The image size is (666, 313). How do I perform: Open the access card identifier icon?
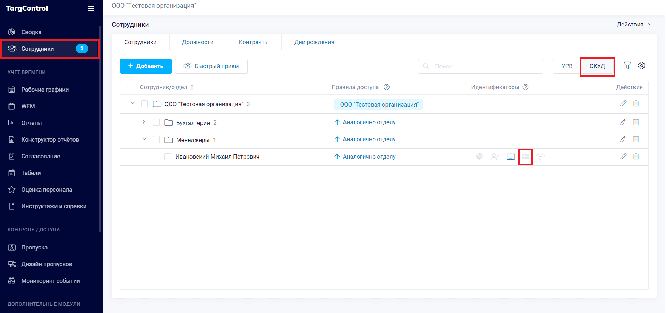pyautogui.click(x=510, y=156)
